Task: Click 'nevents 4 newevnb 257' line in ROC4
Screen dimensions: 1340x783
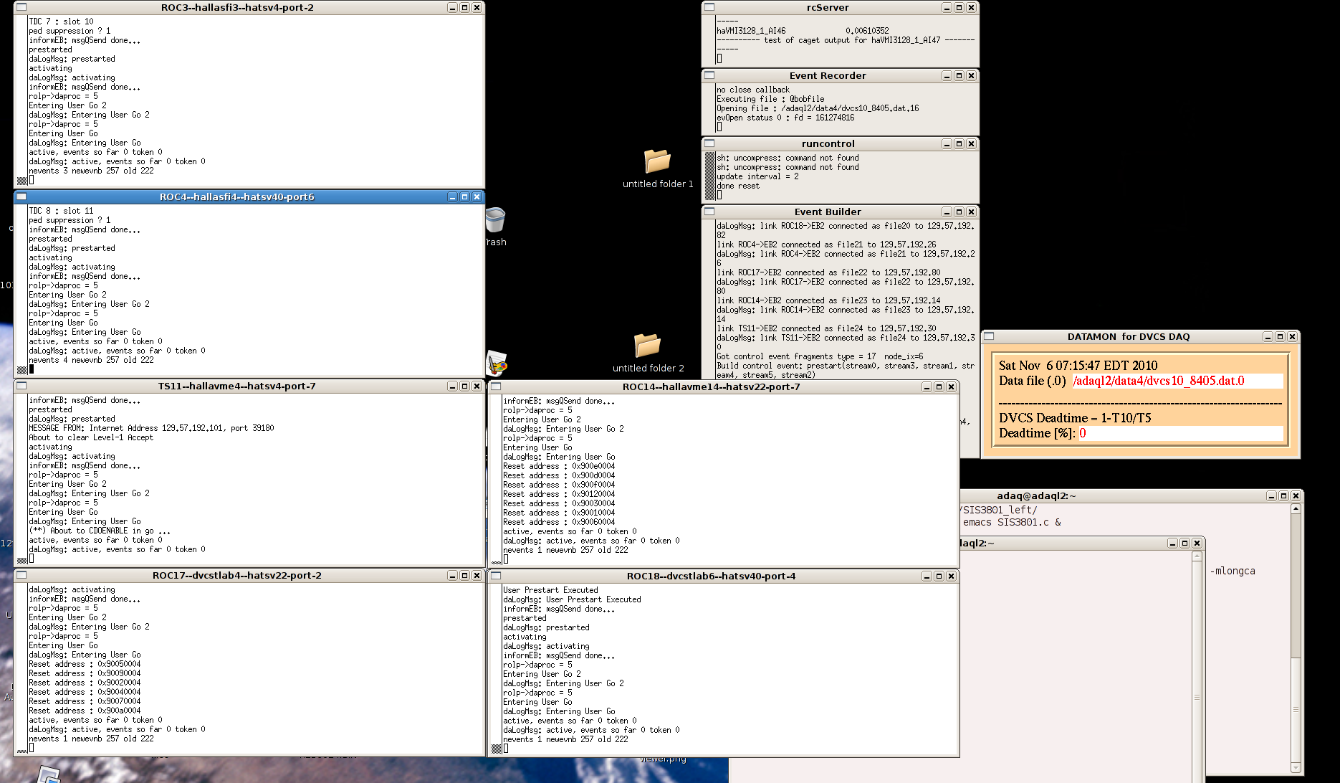Action: [91, 360]
